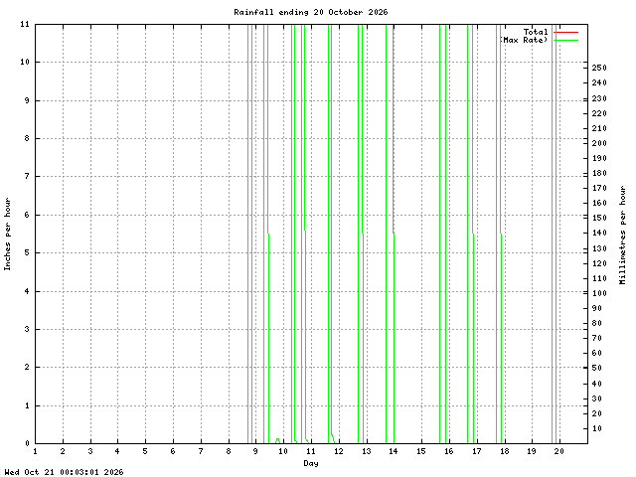The image size is (636, 477).
Task: Click the day '20' x-axis tick label
Action: (x=559, y=451)
